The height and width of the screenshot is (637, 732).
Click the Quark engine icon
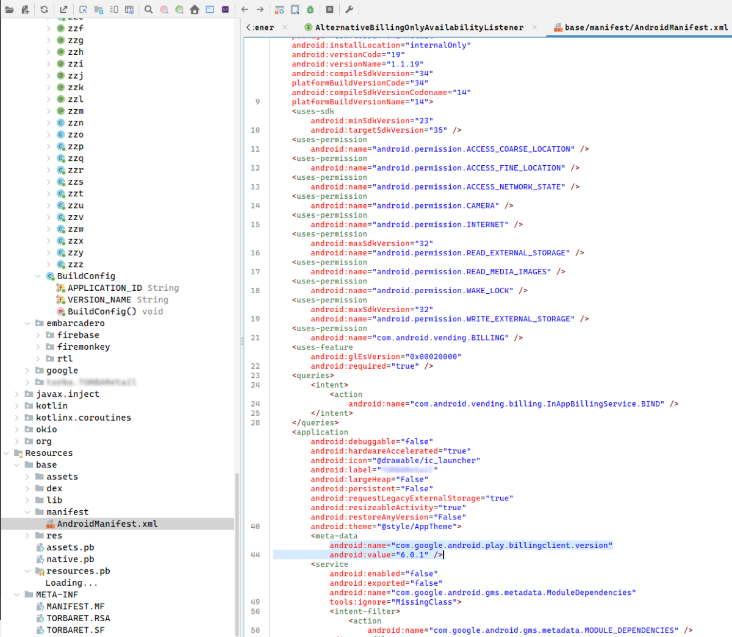pyautogui.click(x=295, y=10)
